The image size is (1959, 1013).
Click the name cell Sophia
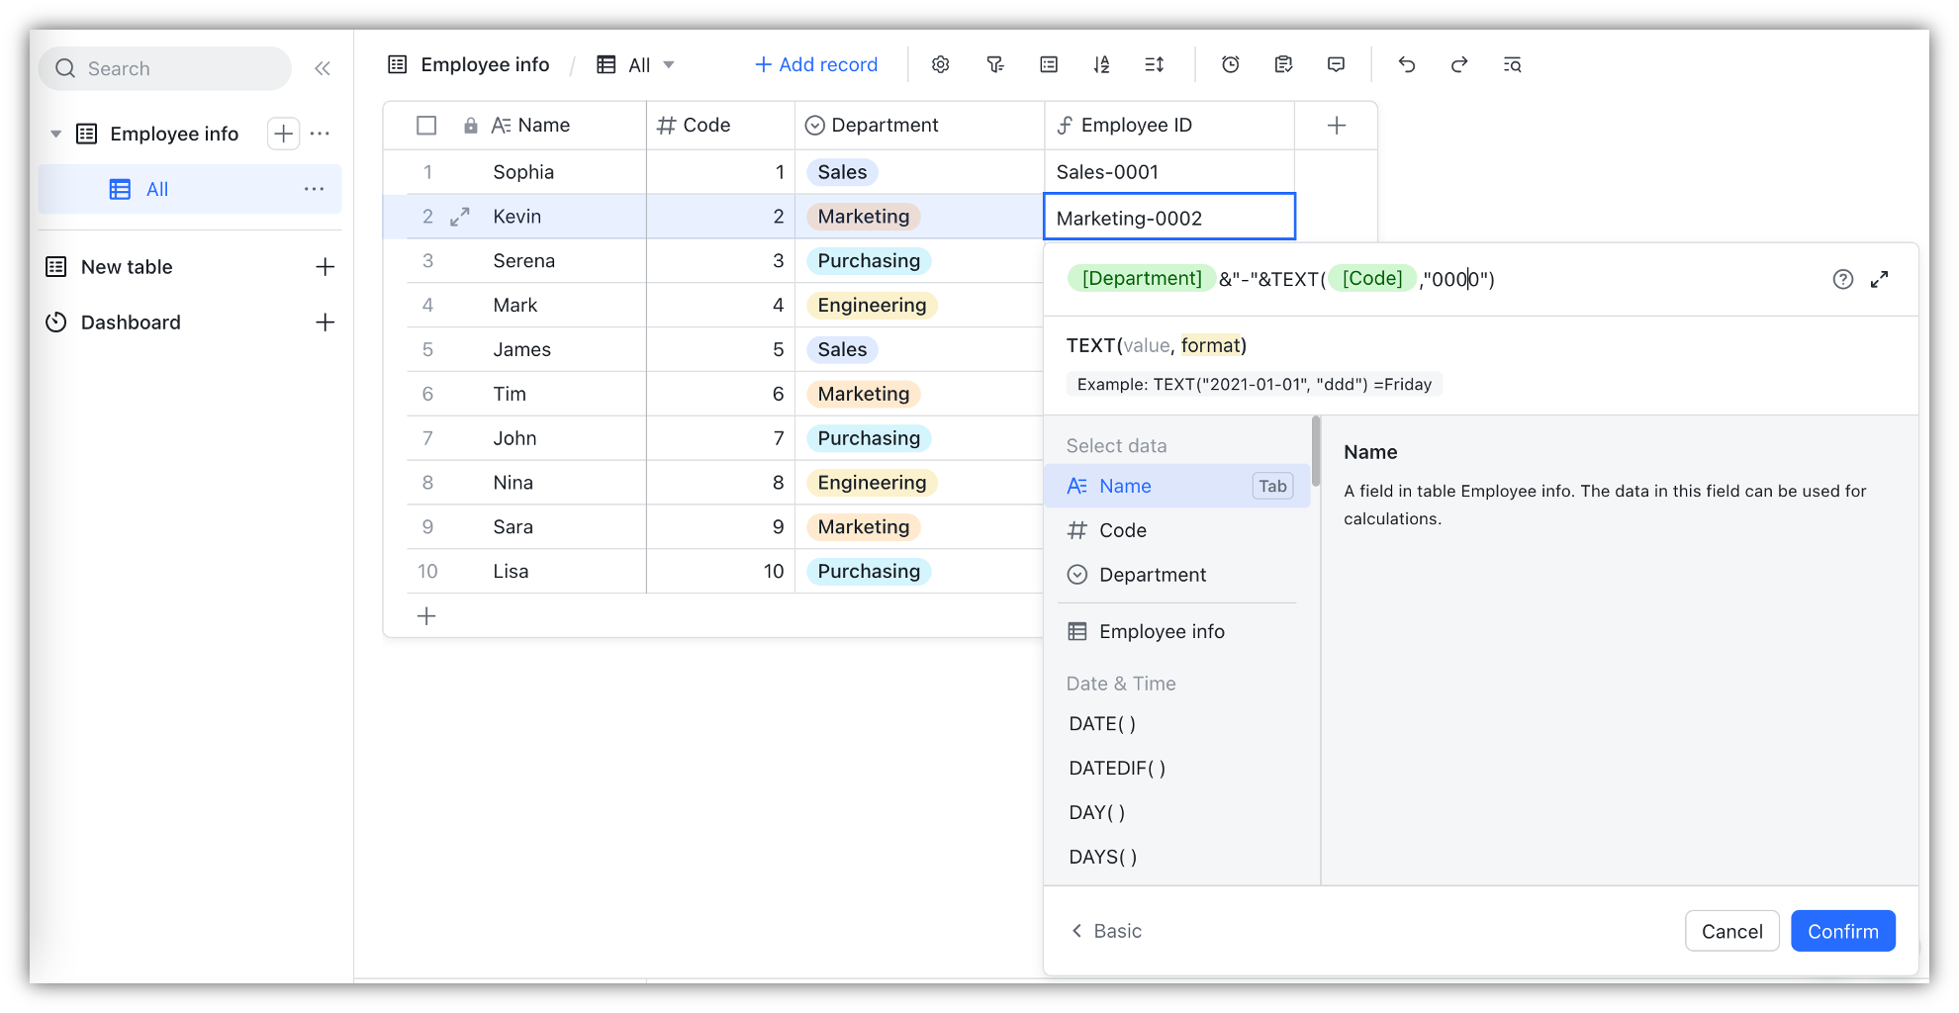click(x=523, y=172)
